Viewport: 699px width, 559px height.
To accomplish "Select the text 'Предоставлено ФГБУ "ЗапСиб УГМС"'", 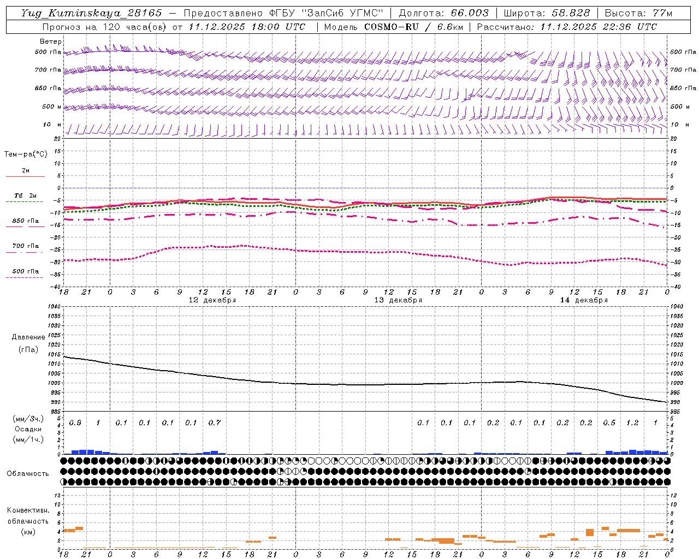I will tap(283, 13).
